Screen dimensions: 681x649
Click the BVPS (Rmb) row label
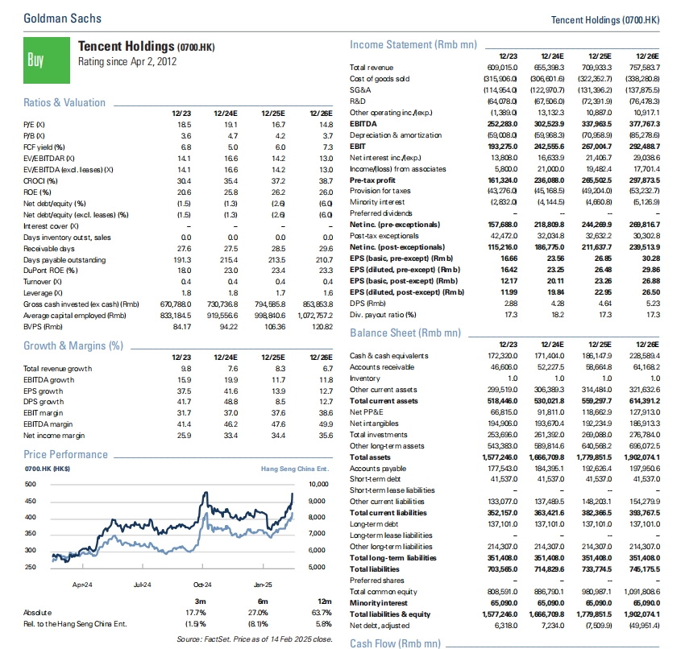(x=43, y=327)
